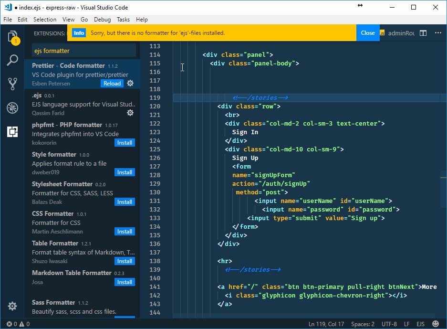447x329 pixels.
Task: Open the Search view icon
Action: [x=12, y=60]
